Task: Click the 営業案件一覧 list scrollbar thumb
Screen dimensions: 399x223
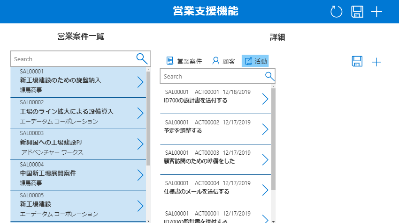Action: pos(148,118)
